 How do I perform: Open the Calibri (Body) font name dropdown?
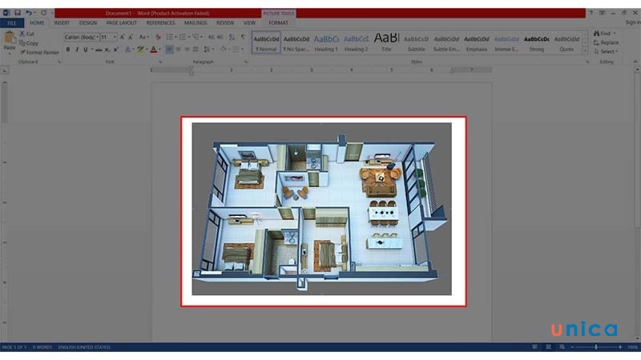click(80, 38)
